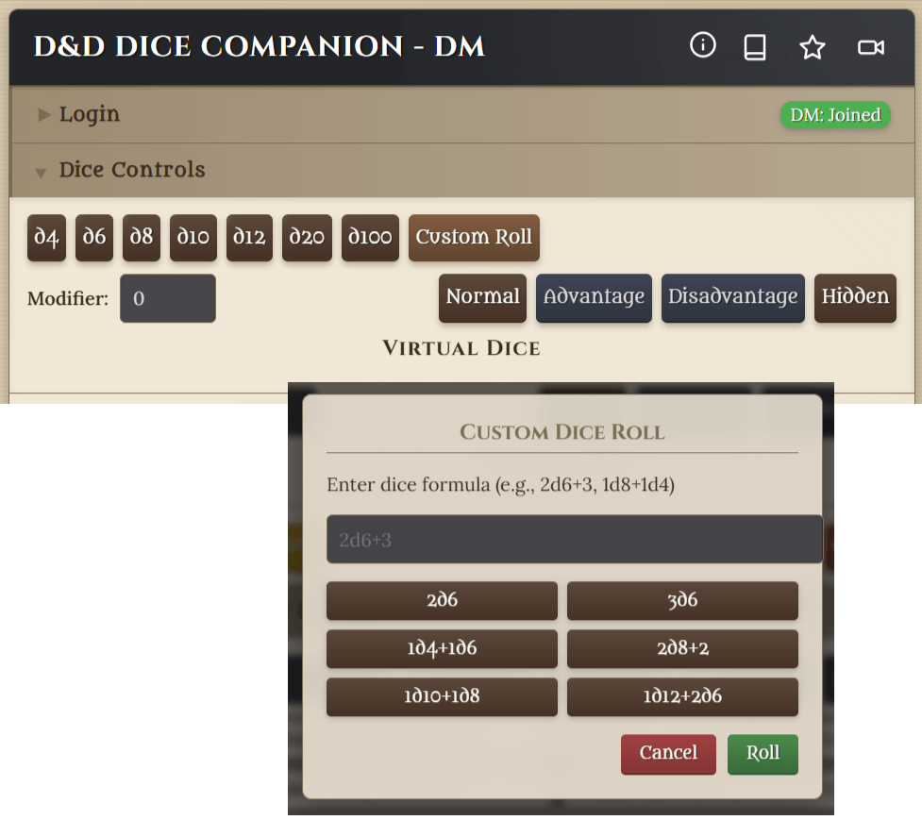Image resolution: width=922 pixels, height=820 pixels.
Task: Click the 'Enter dice formula' instruction text
Action: tap(500, 485)
